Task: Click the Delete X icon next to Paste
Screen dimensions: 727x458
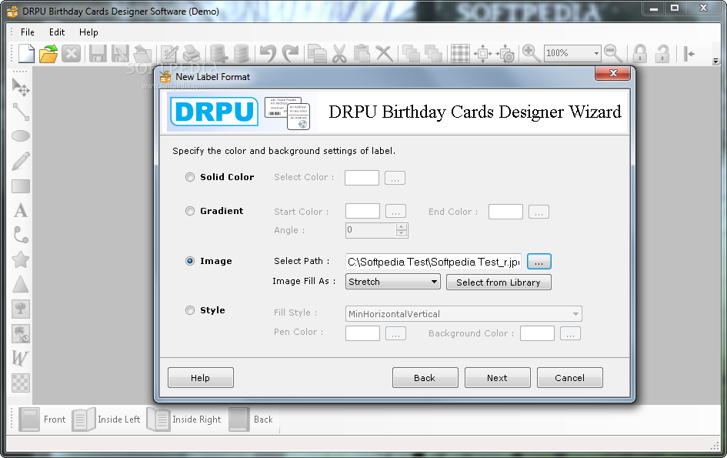Action: [385, 53]
